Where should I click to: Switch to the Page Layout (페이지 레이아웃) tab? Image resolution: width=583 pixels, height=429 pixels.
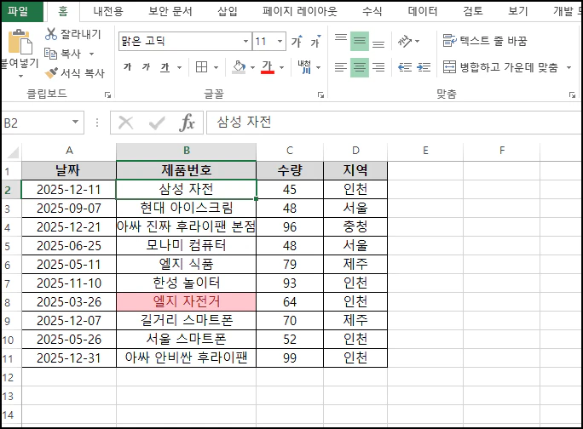coord(300,11)
